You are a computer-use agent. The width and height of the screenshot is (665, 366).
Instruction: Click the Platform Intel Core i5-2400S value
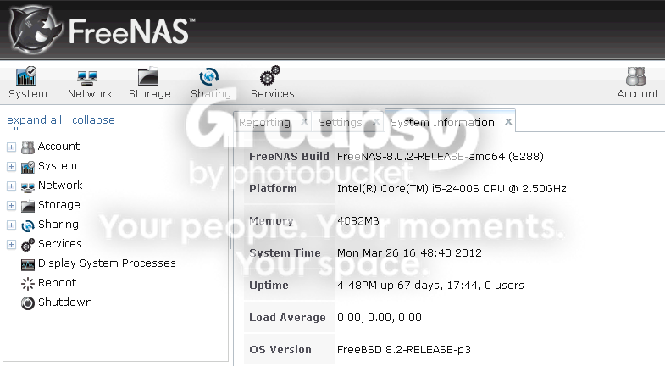452,189
